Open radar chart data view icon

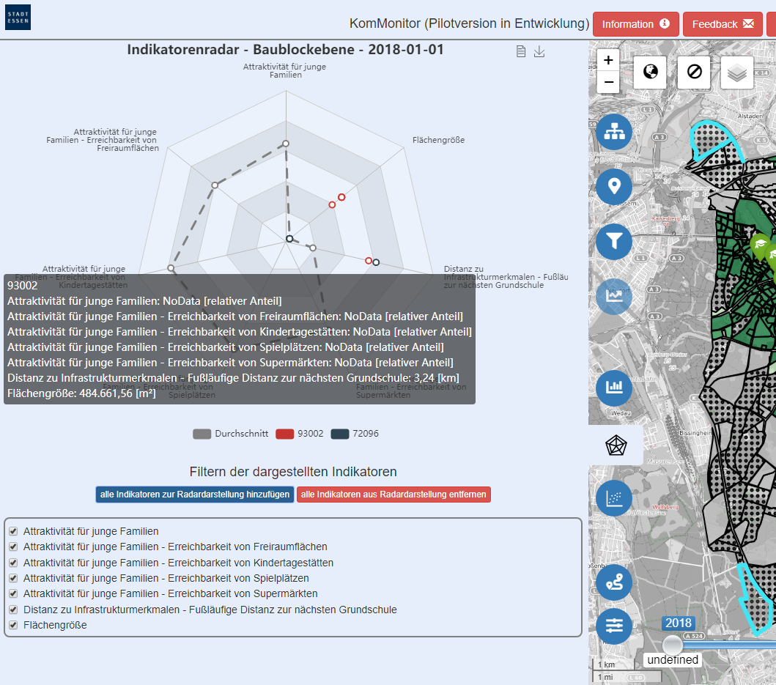click(521, 51)
